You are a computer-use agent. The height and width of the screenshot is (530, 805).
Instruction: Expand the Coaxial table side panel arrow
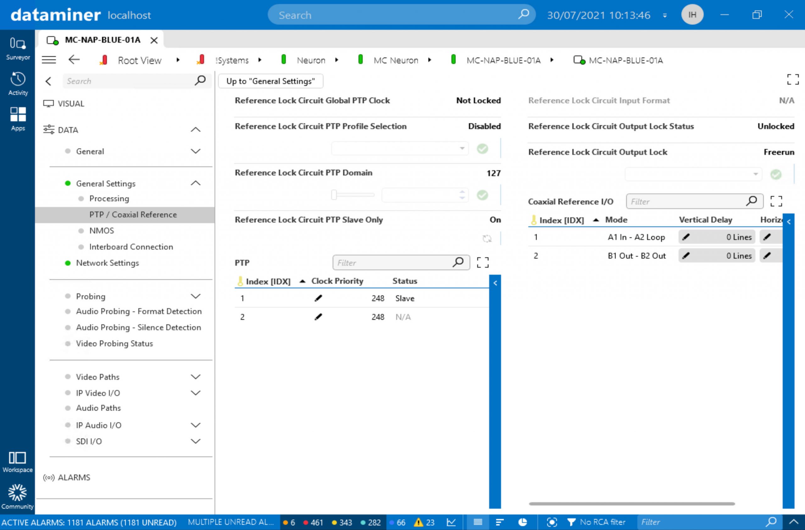[x=789, y=222]
